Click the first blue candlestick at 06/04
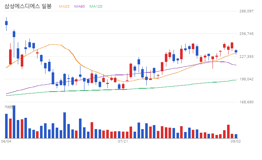The height and width of the screenshot is (160, 262). click(x=6, y=23)
